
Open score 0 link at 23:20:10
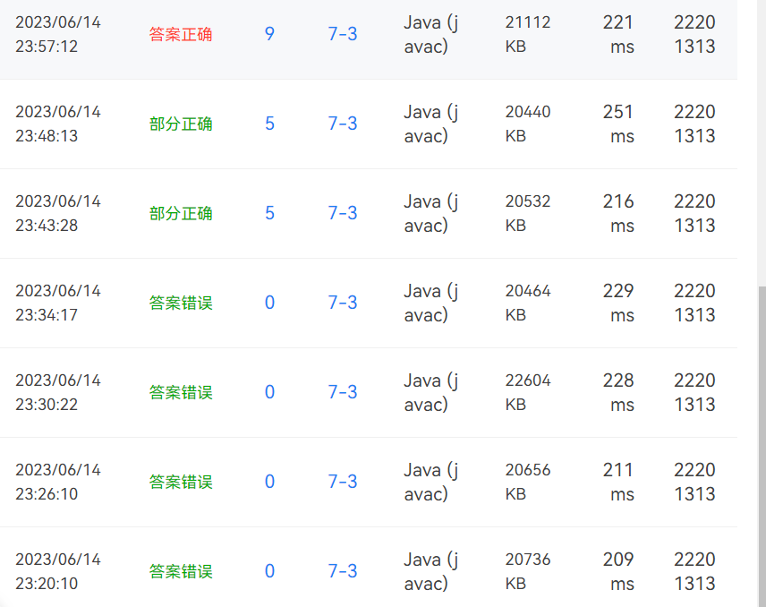pos(269,571)
